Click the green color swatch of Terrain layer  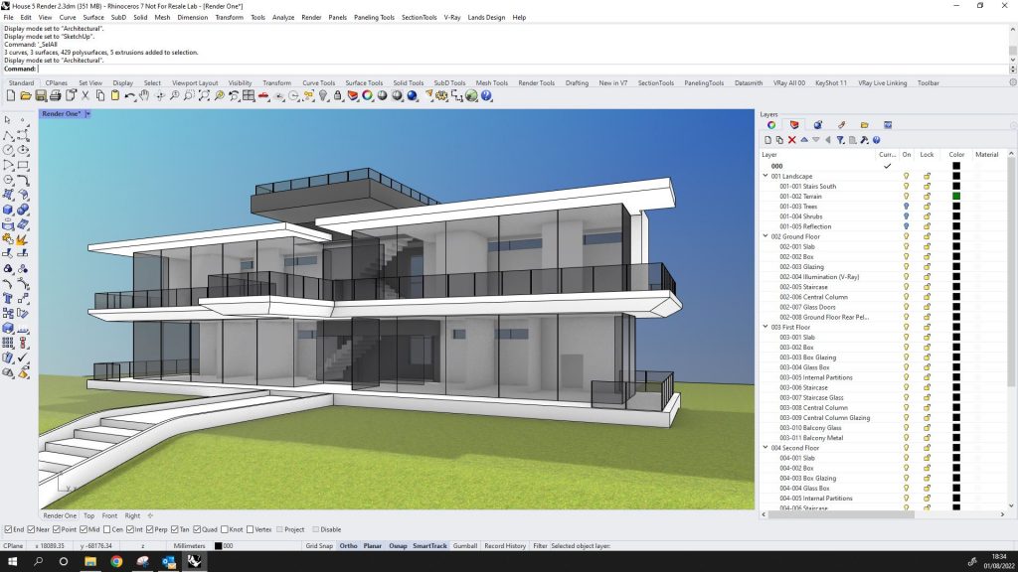(956, 197)
